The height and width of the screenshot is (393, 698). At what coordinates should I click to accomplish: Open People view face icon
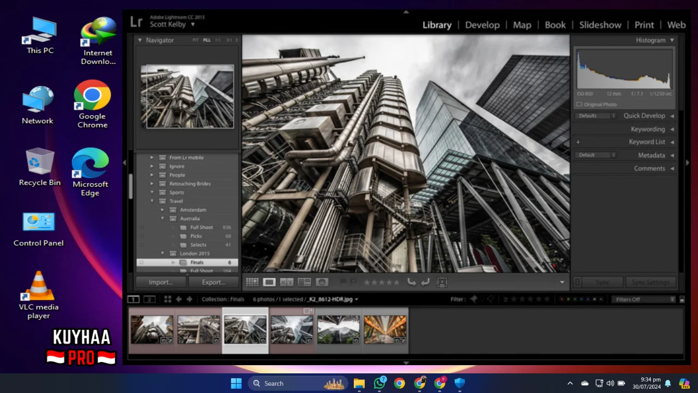[322, 282]
